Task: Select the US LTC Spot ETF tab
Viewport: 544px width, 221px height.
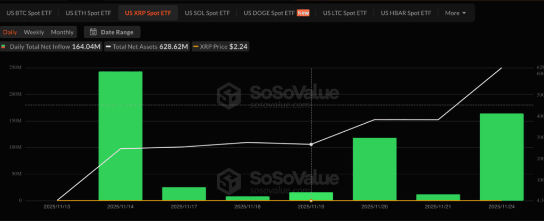Action: coord(345,12)
